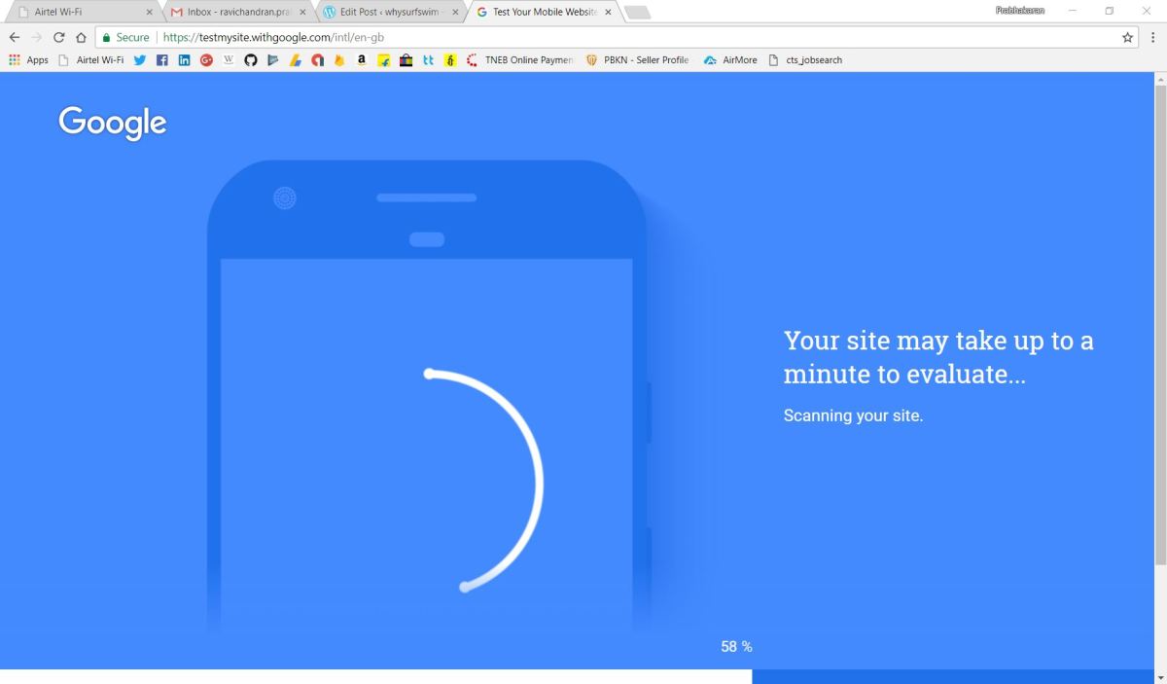Open the GitHub bookmark icon
Image resolution: width=1167 pixels, height=684 pixels.
250,60
